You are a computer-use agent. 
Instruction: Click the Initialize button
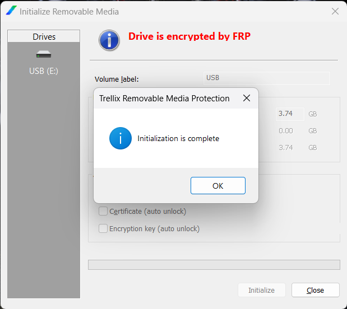[x=262, y=290]
